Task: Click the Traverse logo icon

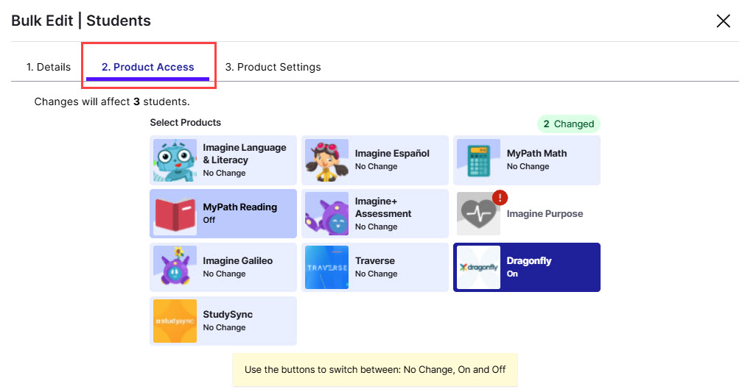Action: [x=326, y=268]
